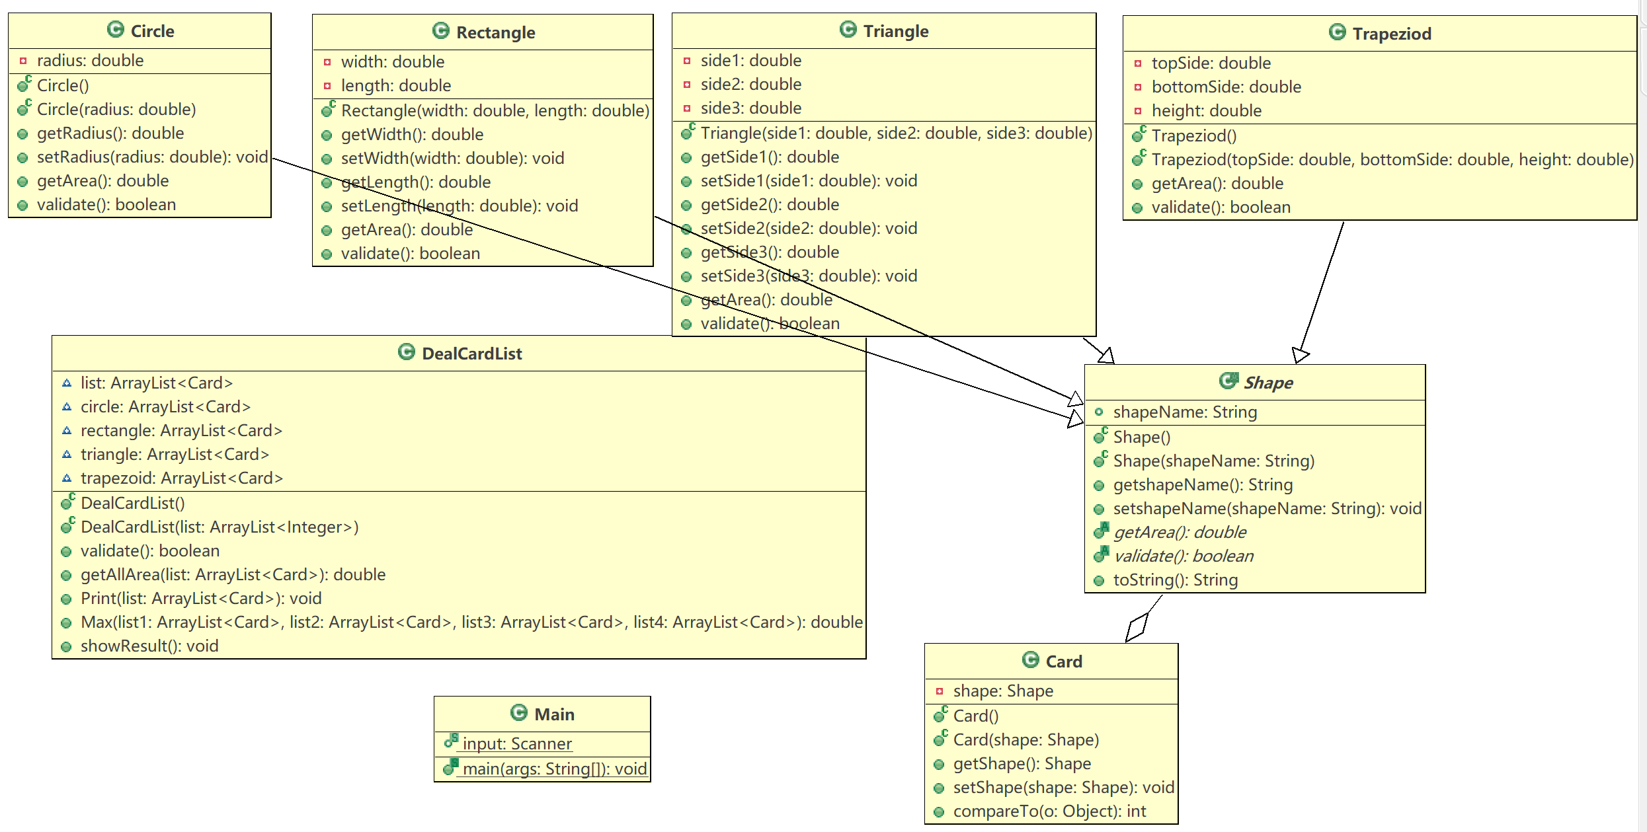Click the aggregation diamond above Card
1647x832 pixels.
pos(1137,627)
